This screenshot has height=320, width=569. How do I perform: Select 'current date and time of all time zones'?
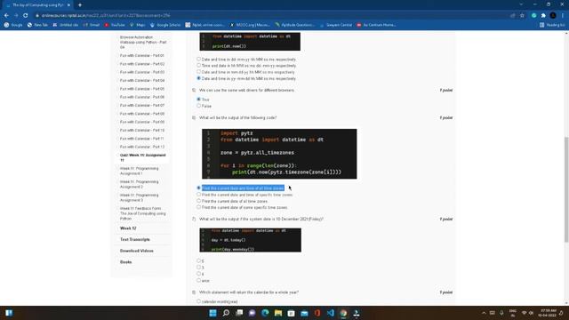tap(198, 188)
